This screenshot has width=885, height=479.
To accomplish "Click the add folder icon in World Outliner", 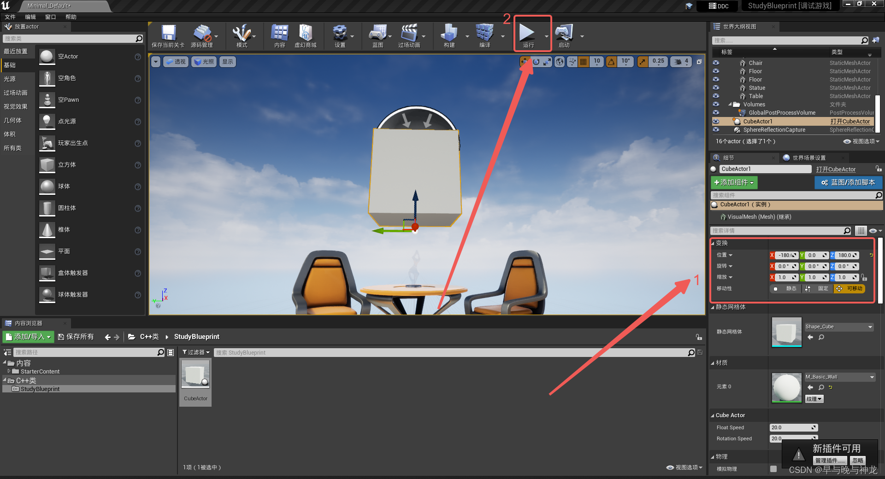I will pyautogui.click(x=876, y=40).
